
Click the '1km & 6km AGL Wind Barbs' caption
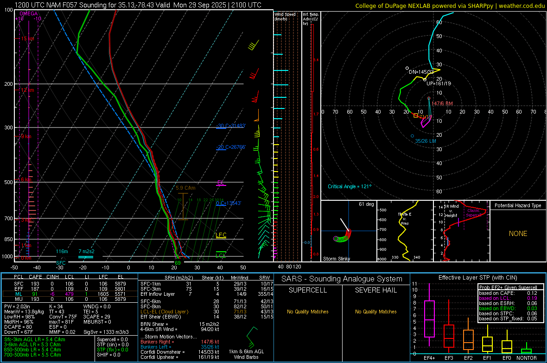tap(246, 354)
